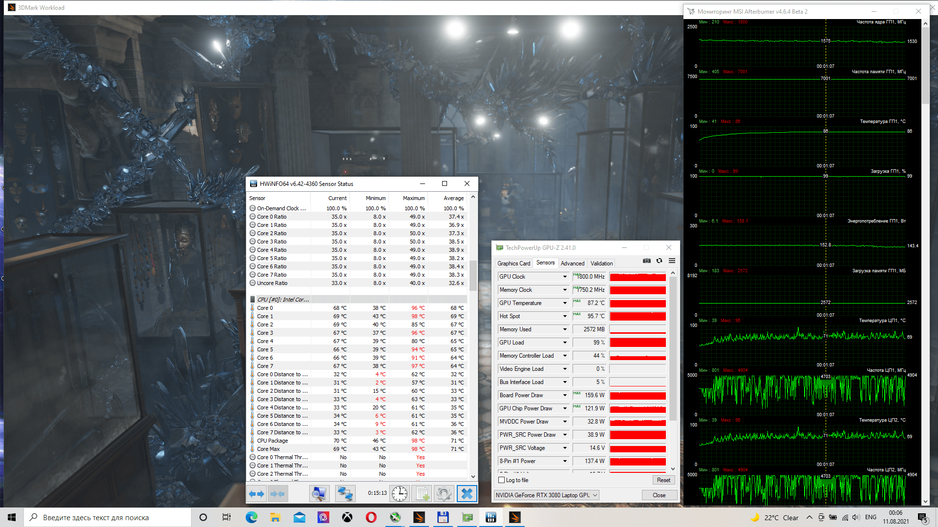This screenshot has height=527, width=938.
Task: Take GPU-Z screenshot with camera icon
Action: click(647, 261)
